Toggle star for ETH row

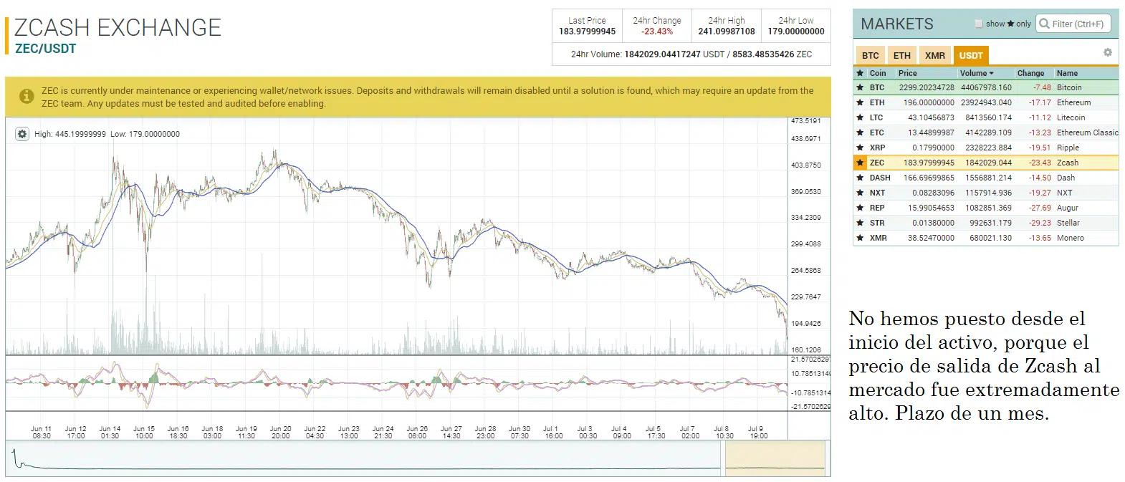[x=860, y=102]
